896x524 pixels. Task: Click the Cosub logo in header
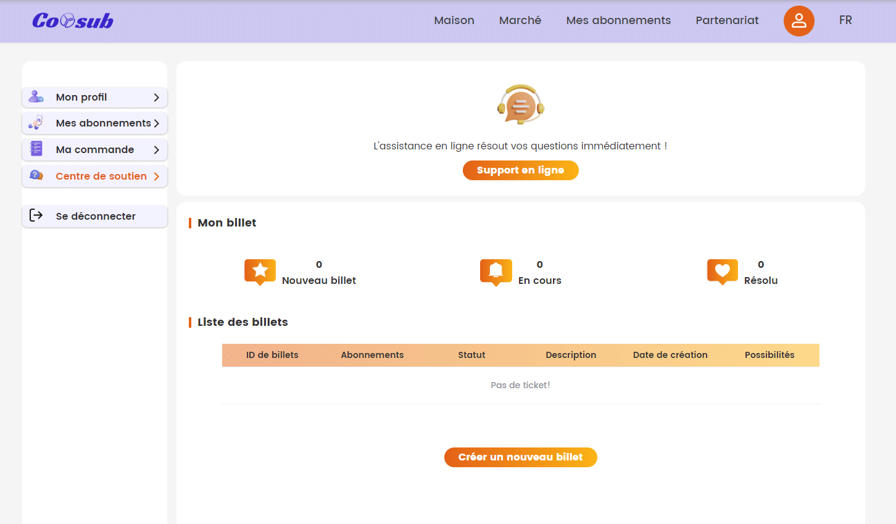(x=73, y=21)
